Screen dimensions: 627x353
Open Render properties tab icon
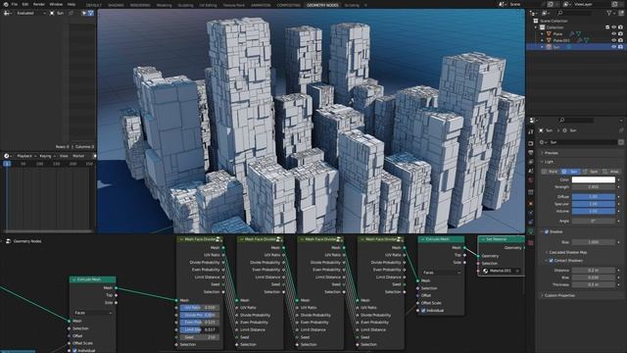[x=531, y=143]
